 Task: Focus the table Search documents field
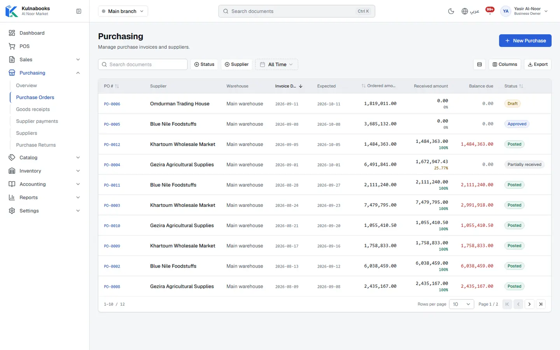point(143,65)
